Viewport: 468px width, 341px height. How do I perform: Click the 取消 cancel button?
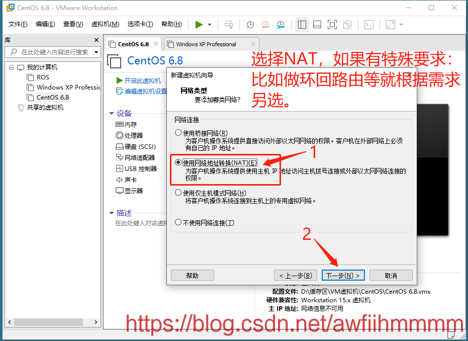click(391, 275)
